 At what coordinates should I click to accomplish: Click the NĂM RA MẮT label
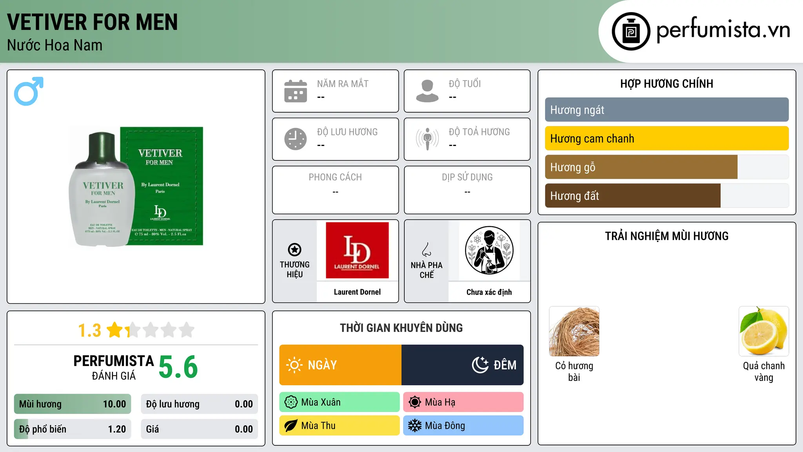tap(343, 84)
